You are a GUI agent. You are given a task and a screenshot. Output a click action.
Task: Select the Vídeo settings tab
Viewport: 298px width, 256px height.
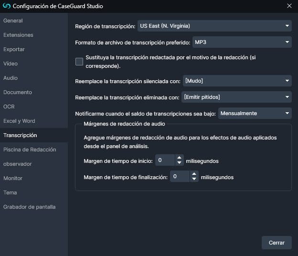pos(34,64)
